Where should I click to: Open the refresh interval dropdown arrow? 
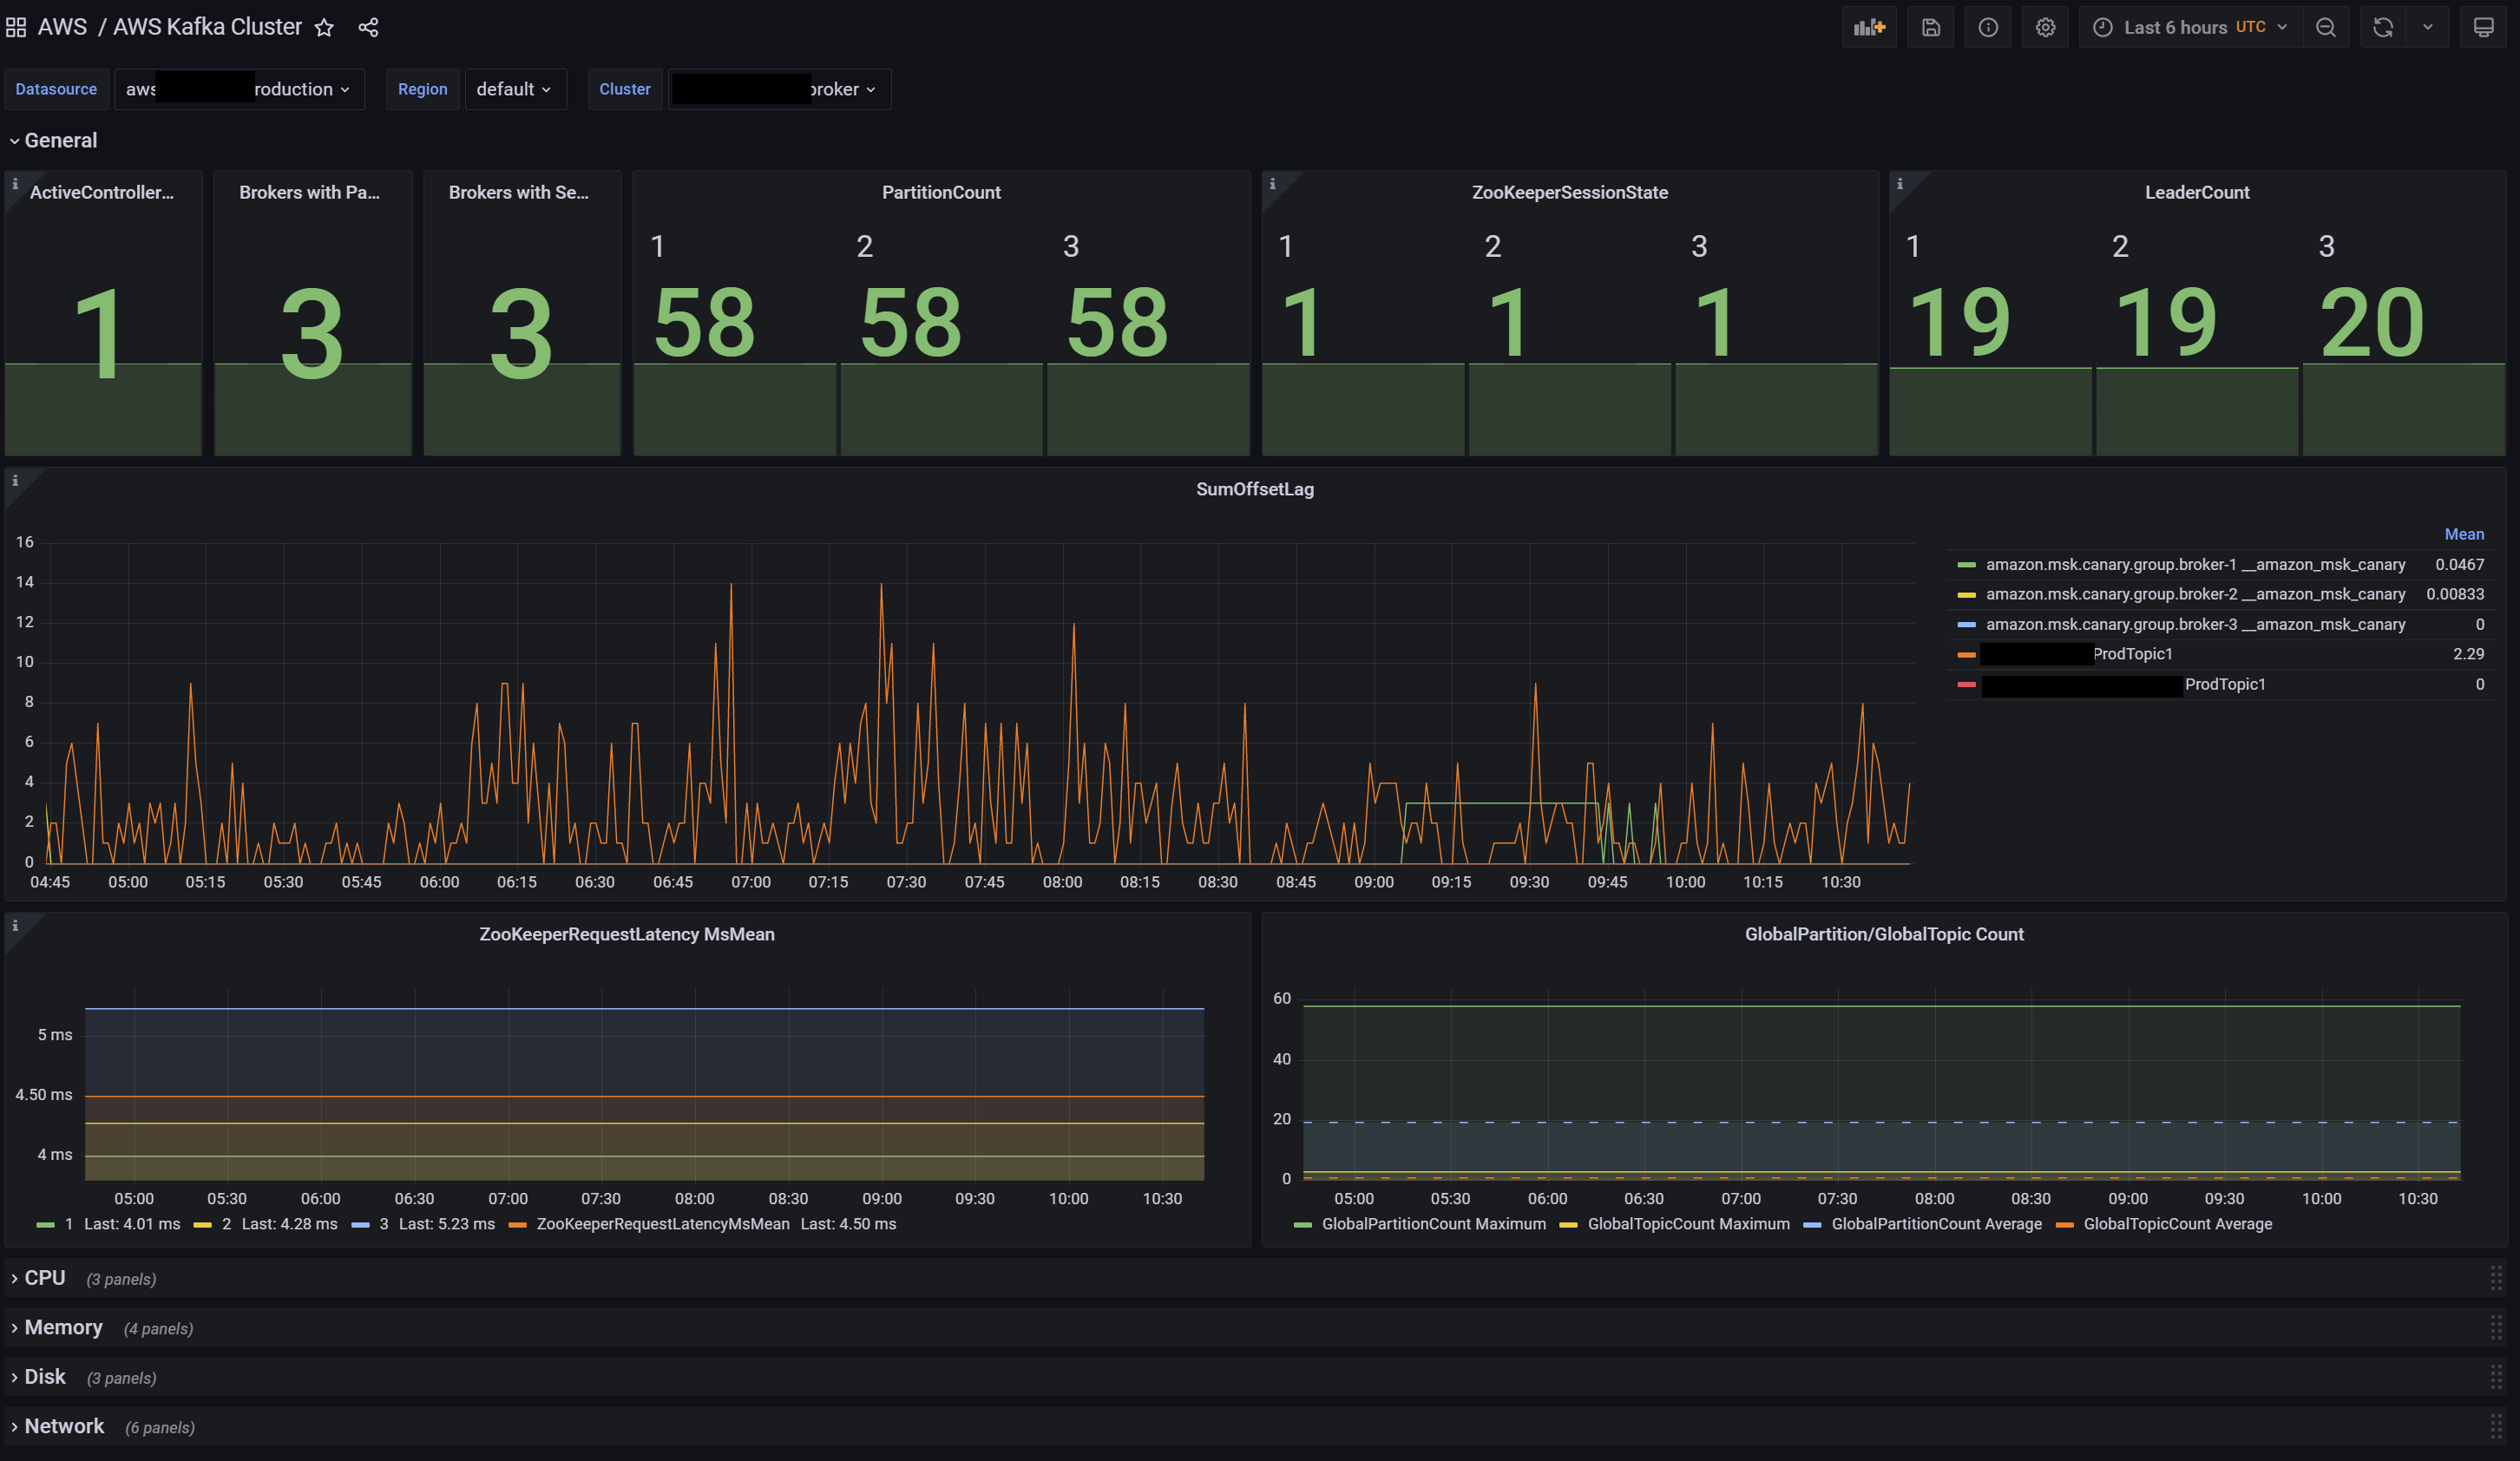point(2427,27)
